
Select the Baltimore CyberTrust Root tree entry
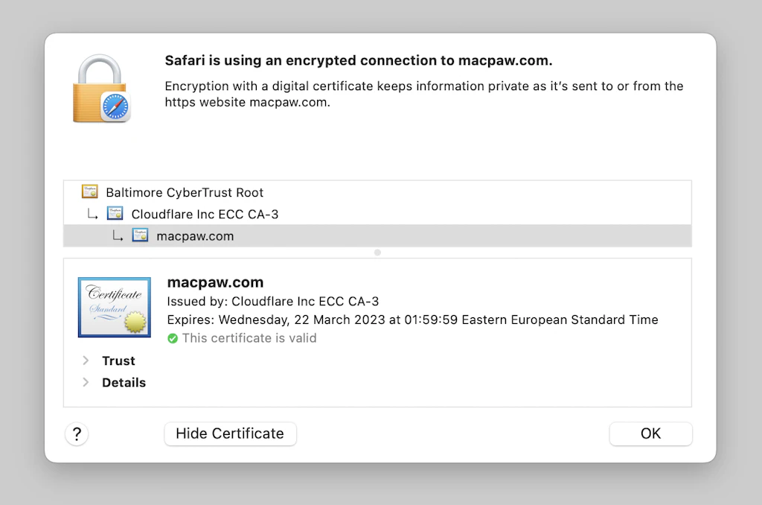point(185,191)
